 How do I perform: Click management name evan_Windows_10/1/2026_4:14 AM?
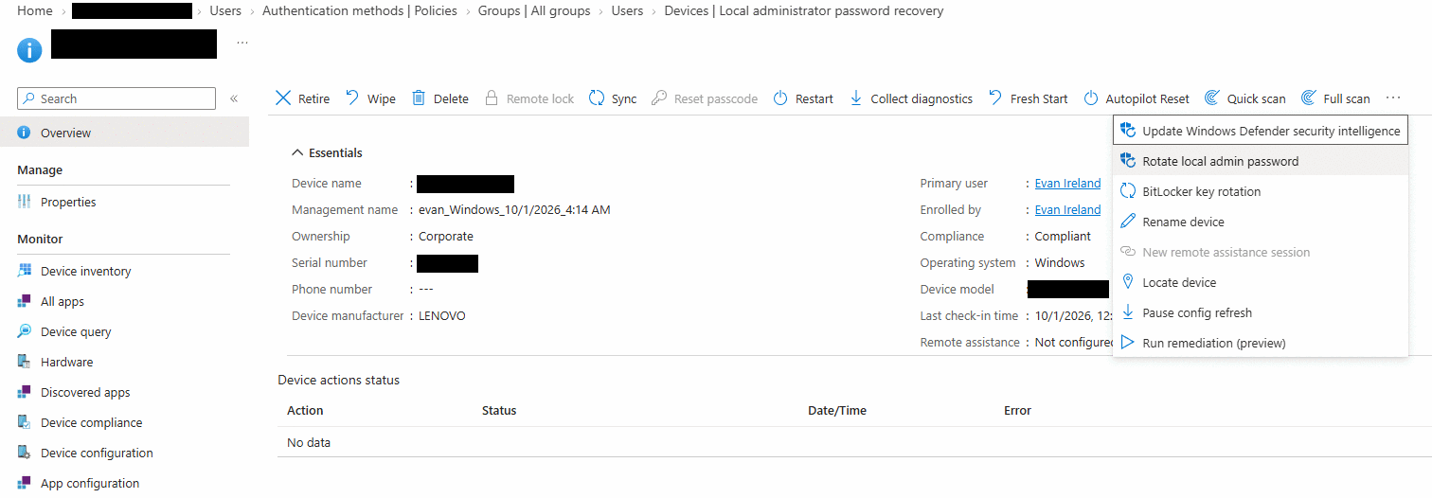[514, 209]
